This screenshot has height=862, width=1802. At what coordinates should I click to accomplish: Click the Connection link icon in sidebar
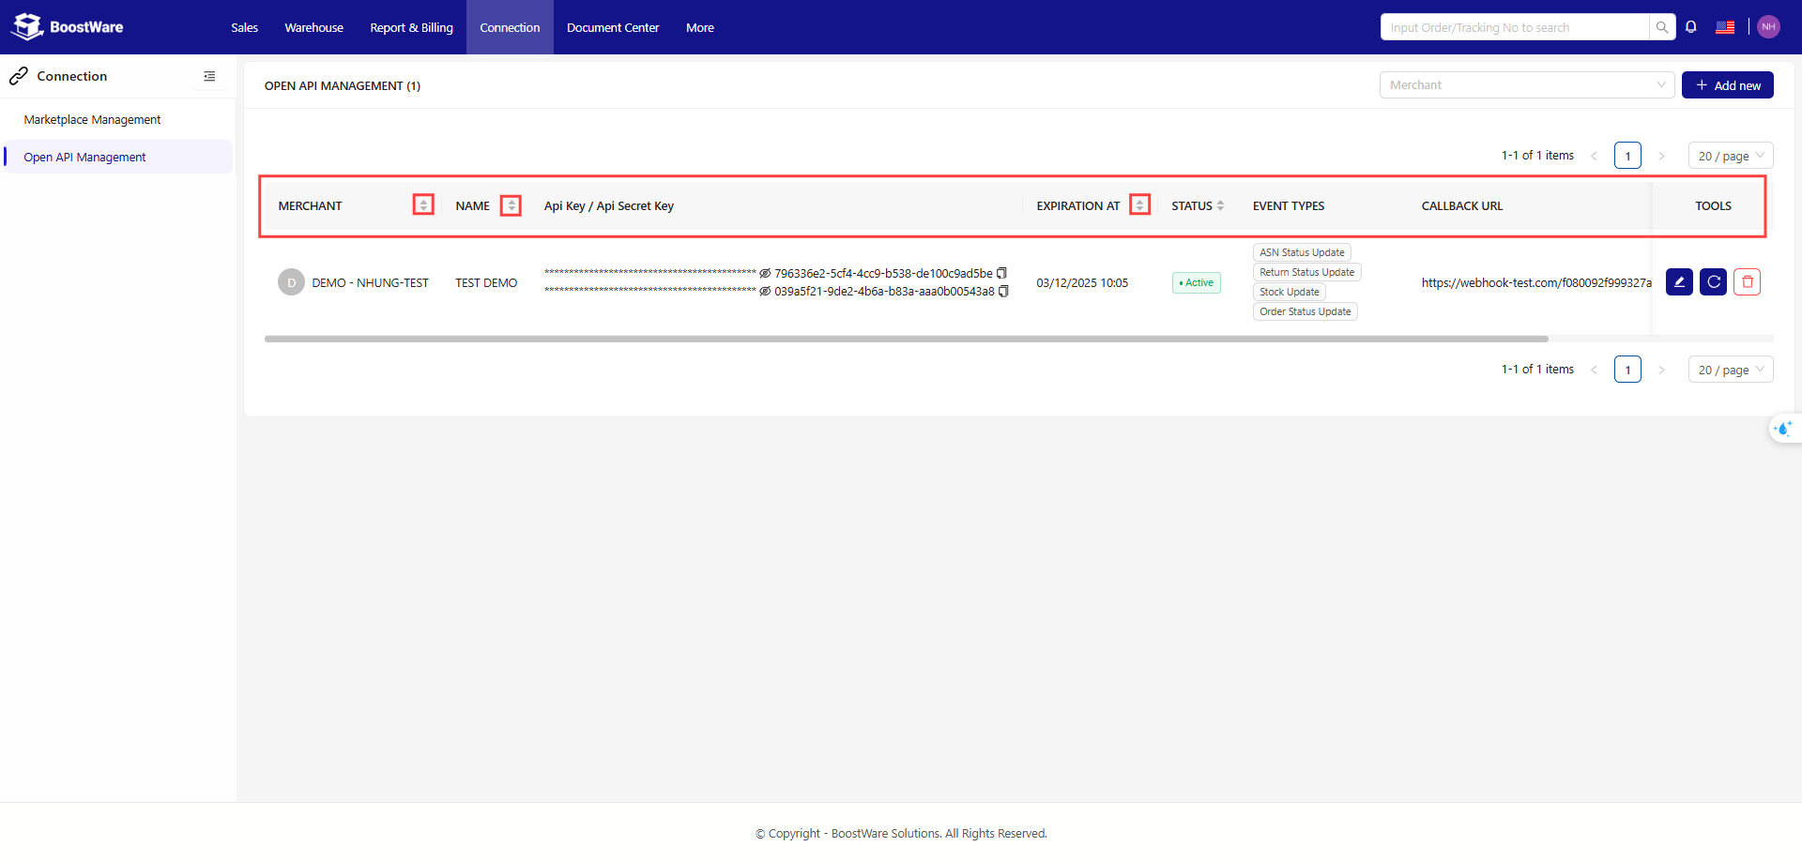[19, 76]
